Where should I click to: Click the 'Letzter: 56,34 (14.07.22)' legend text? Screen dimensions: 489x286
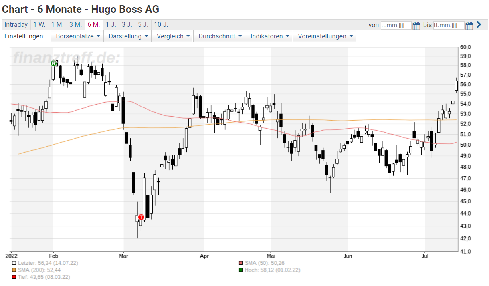[48, 263]
